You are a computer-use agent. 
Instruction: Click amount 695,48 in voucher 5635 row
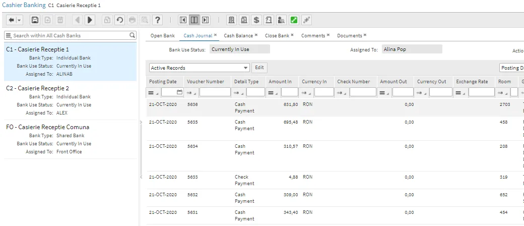(290, 122)
